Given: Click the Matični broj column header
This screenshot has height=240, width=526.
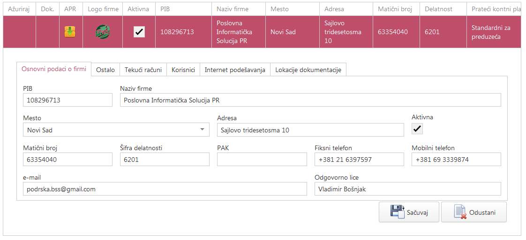Looking at the screenshot, I should (395, 9).
